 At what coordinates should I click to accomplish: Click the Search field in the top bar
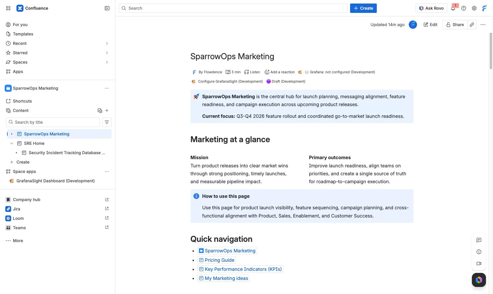click(x=233, y=8)
